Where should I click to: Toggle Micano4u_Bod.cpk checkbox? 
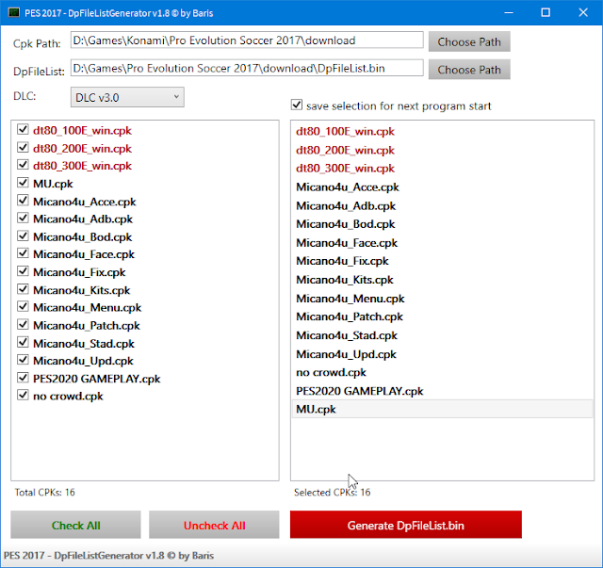23,235
